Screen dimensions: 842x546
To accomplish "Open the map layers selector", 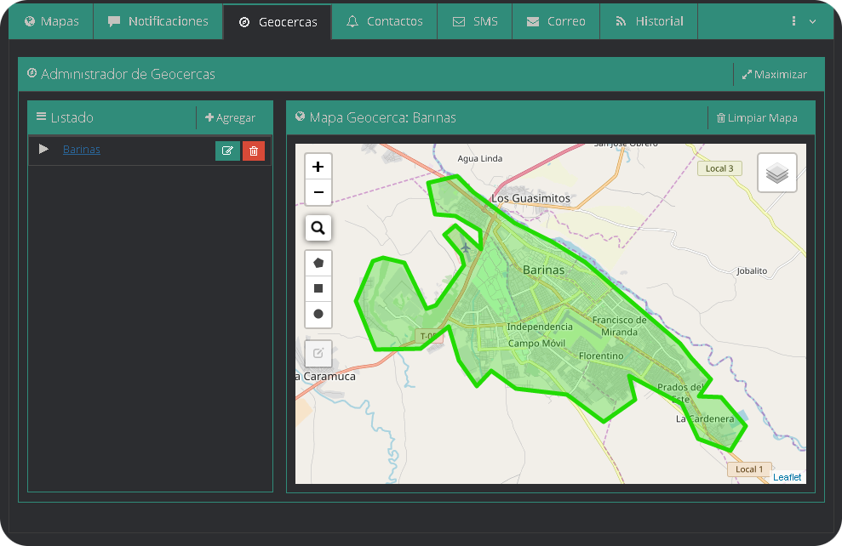I will [776, 173].
